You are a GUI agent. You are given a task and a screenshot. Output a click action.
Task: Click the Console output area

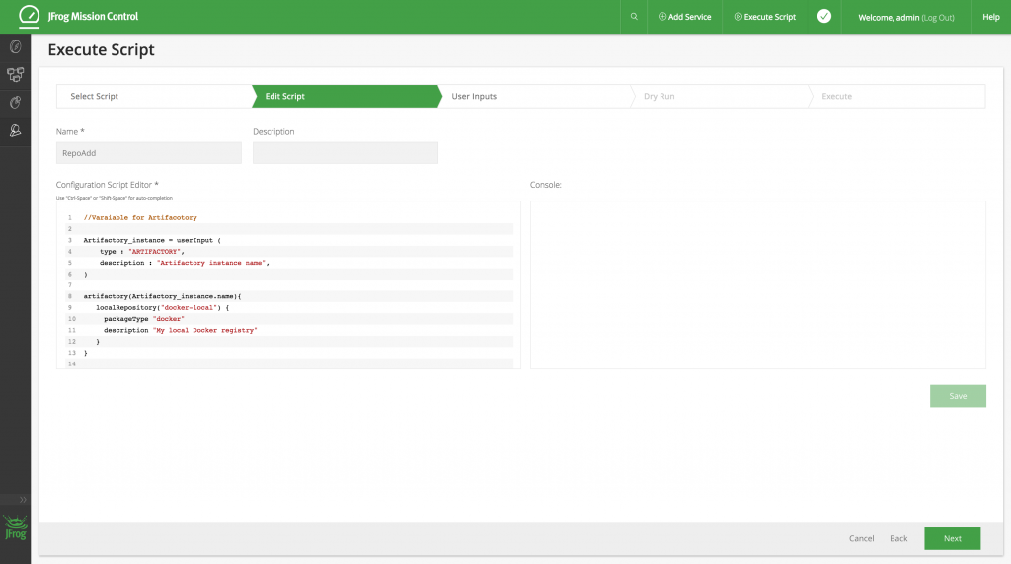757,284
